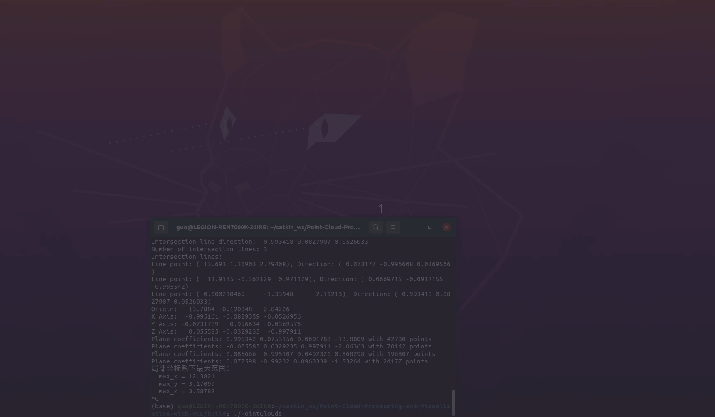Click the 'Intersection lines:' heading line
The width and height of the screenshot is (715, 417).
[187, 257]
